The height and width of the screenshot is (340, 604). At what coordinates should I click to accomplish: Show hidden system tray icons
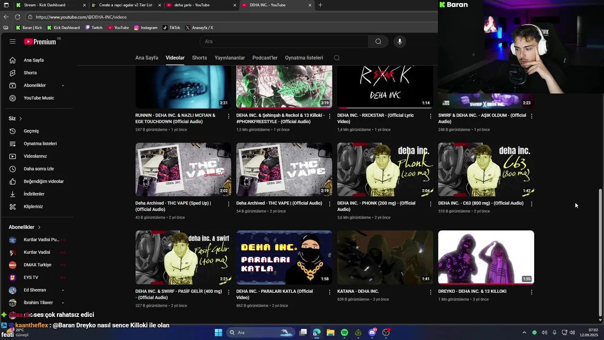pos(524,332)
